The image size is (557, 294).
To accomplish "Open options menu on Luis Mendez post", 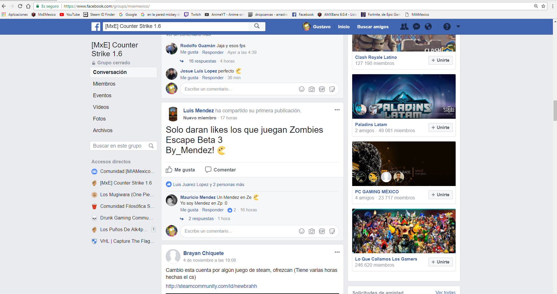I will point(337,110).
